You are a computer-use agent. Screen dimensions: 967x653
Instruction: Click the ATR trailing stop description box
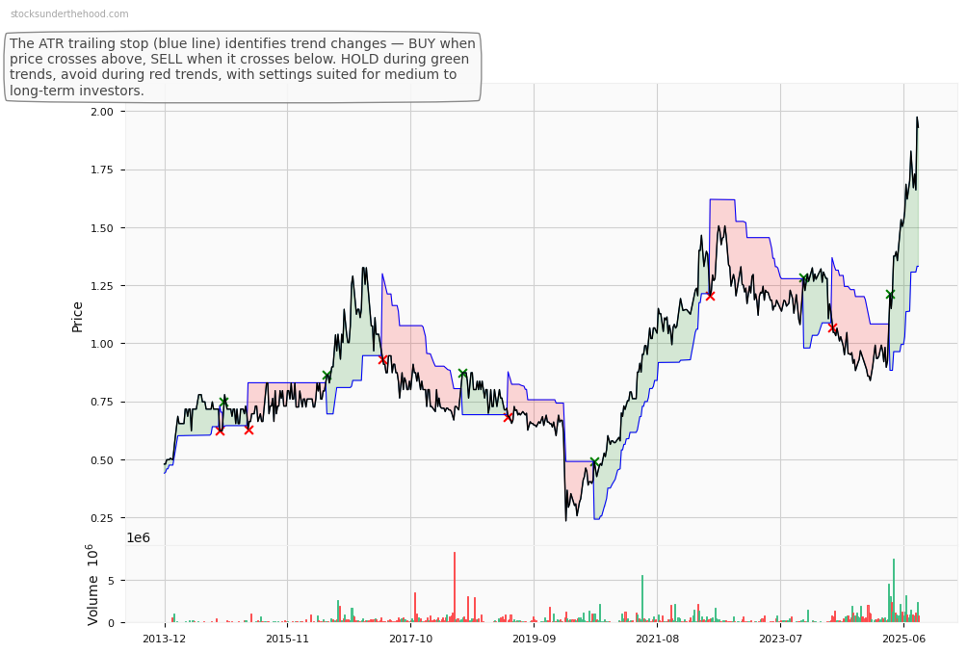[243, 67]
